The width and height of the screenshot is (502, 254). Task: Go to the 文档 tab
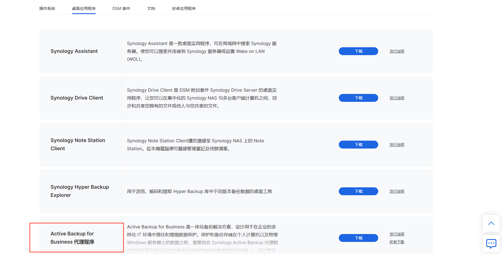point(151,8)
